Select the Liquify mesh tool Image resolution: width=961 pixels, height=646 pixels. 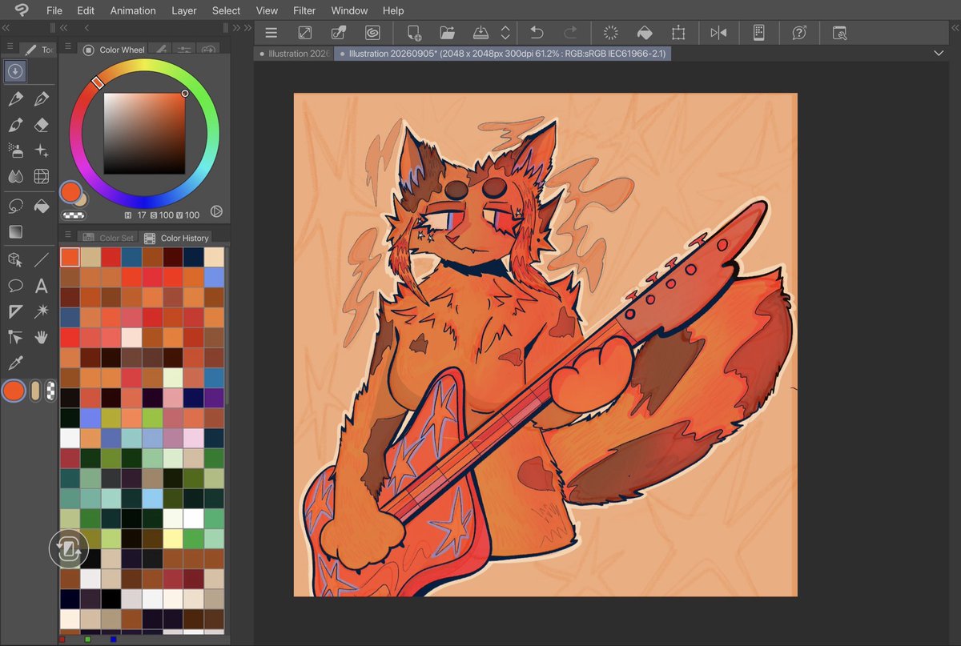click(x=42, y=176)
